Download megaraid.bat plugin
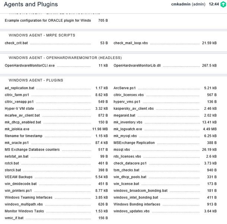The height and width of the screenshot is (224, 227). (x=124, y=115)
